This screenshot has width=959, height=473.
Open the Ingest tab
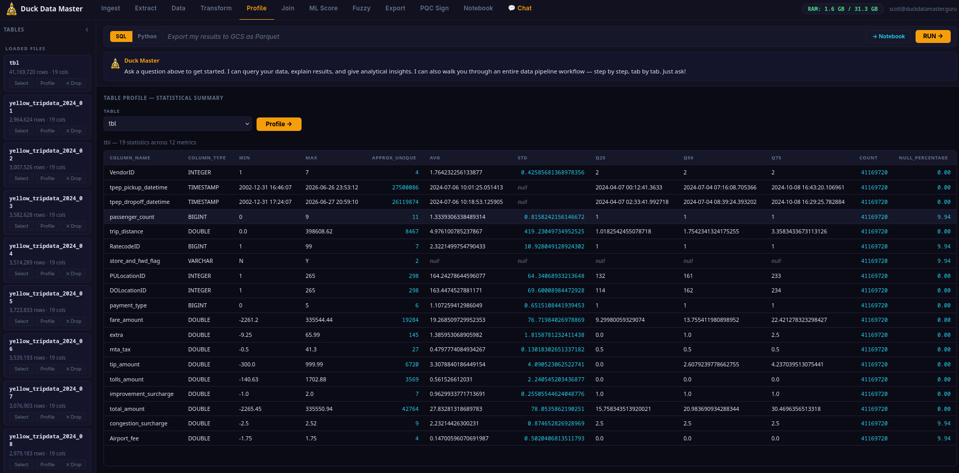tap(111, 8)
